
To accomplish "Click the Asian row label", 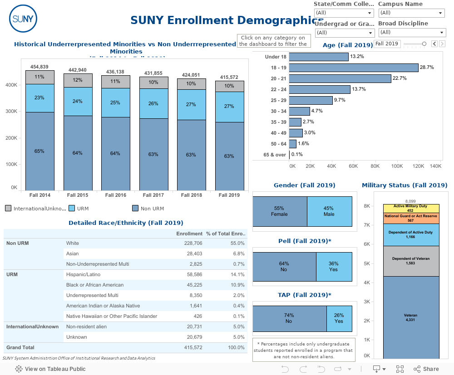I will click(x=72, y=253).
